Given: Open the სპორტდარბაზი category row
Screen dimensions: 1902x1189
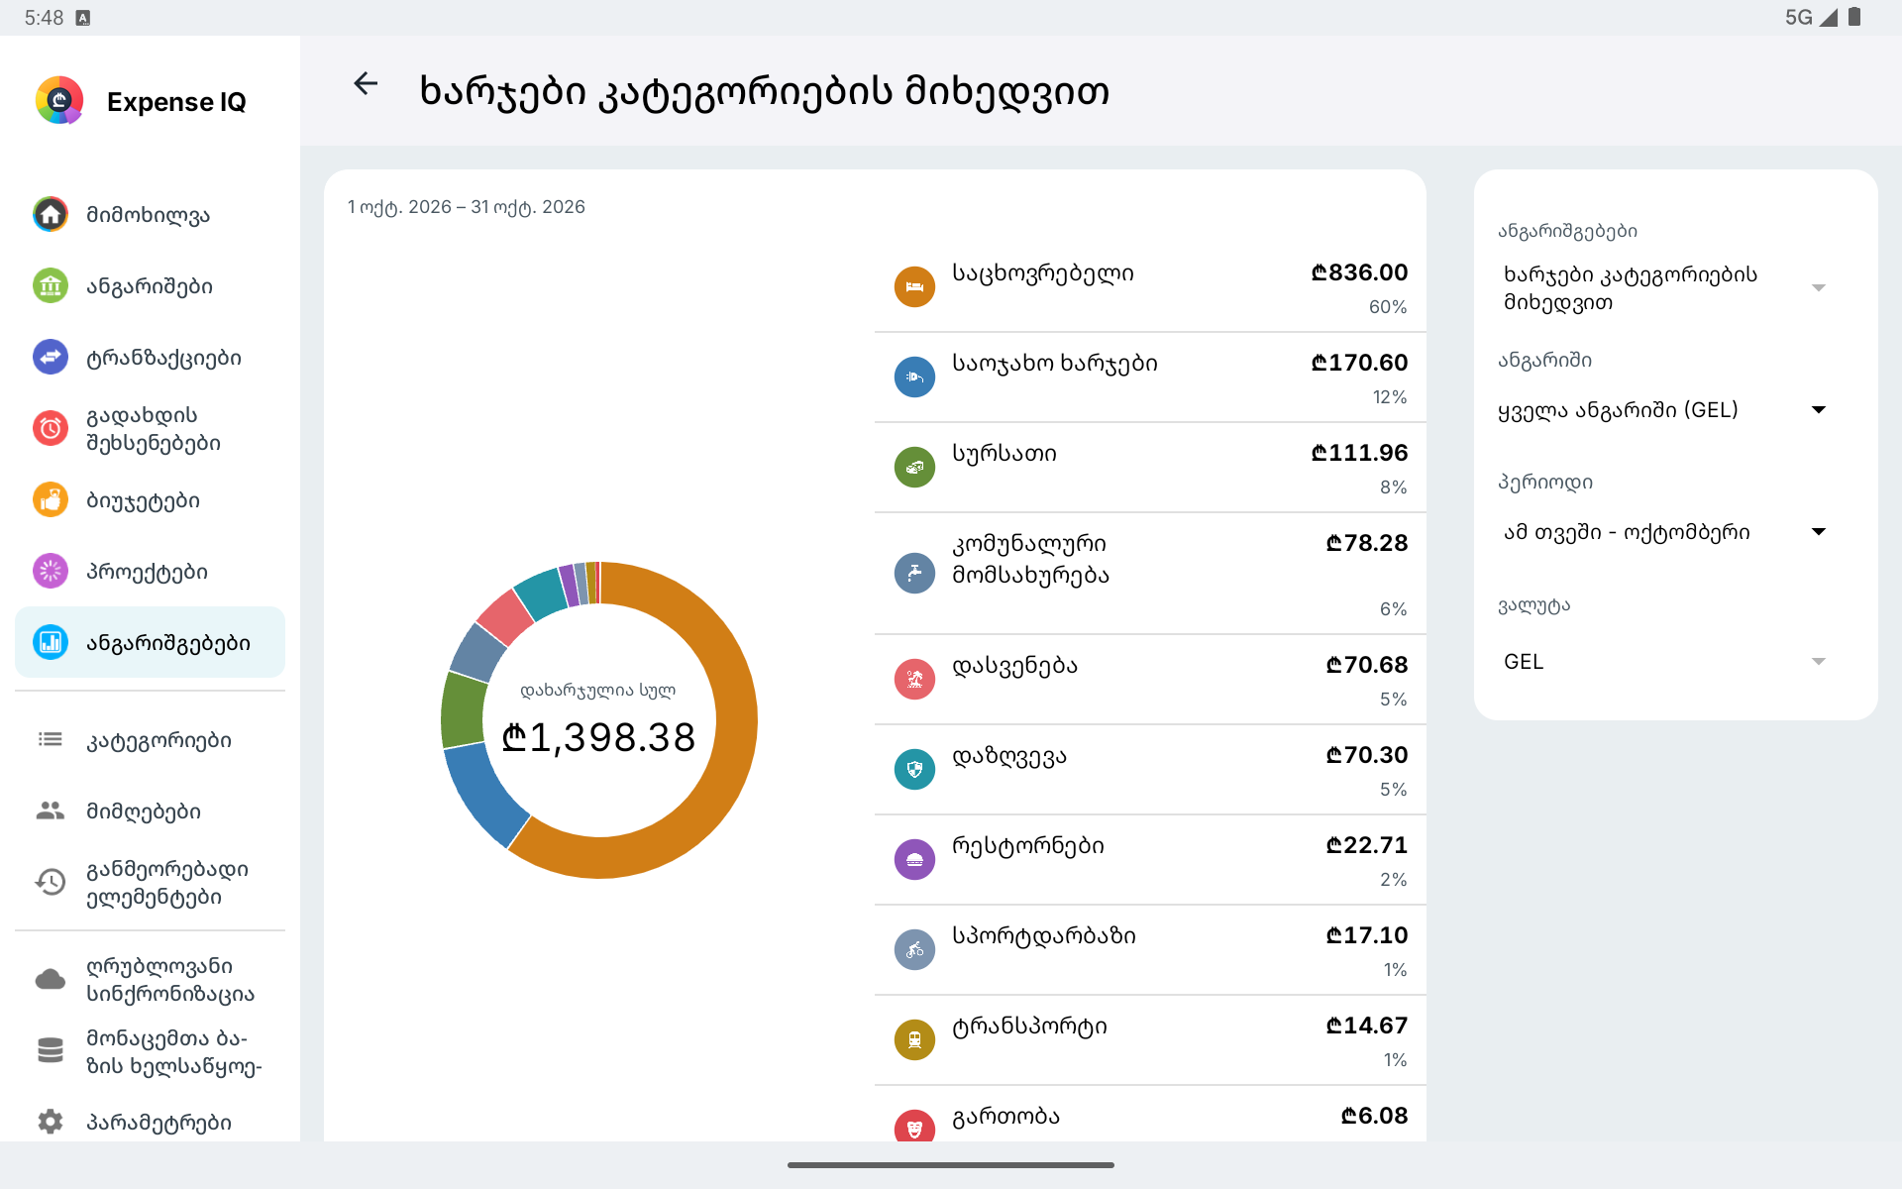Looking at the screenshot, I should coord(1150,950).
